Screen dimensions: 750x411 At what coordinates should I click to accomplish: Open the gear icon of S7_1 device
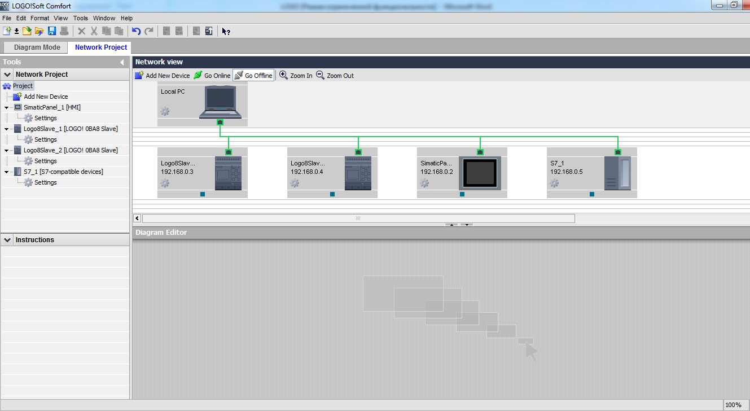point(554,183)
